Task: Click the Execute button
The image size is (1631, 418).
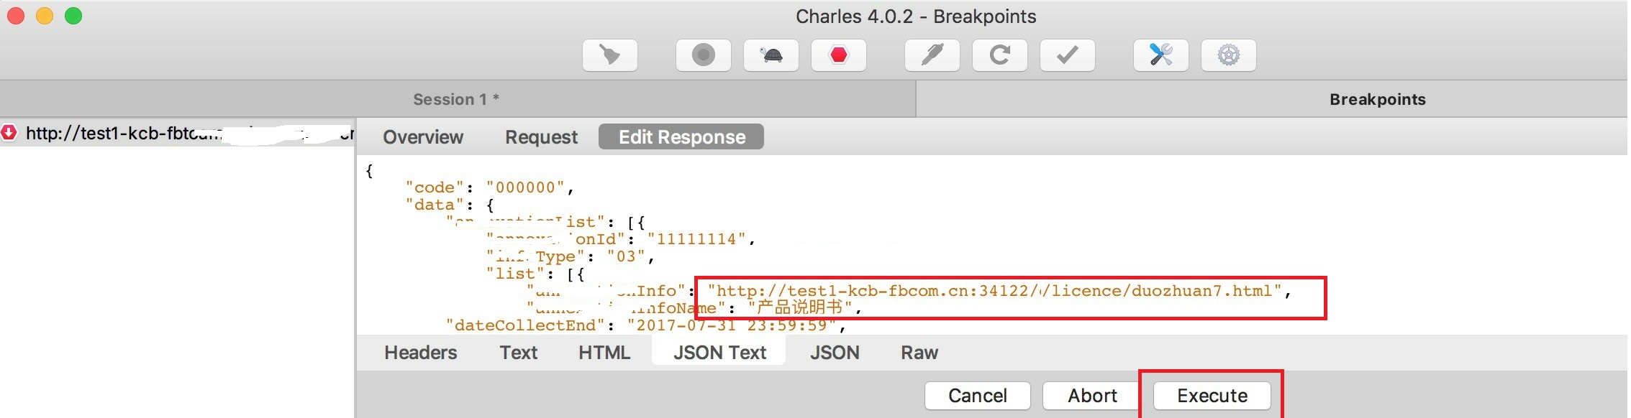Action: (1212, 396)
